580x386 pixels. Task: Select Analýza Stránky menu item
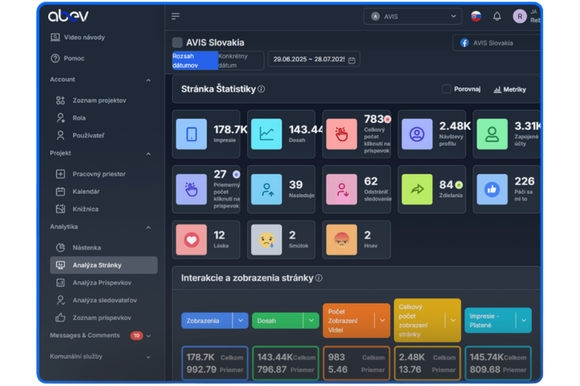[x=104, y=266]
